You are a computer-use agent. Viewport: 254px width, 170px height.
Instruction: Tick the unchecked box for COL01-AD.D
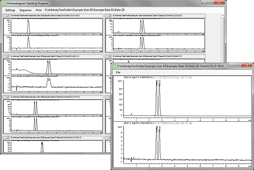click(x=5, y=16)
